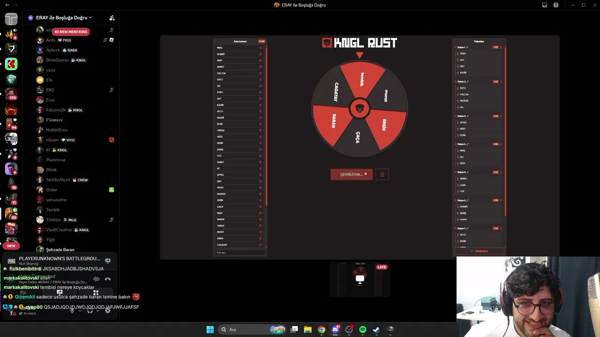600x337 pixels.
Task: Invite people to server icon
Action: pos(112,18)
